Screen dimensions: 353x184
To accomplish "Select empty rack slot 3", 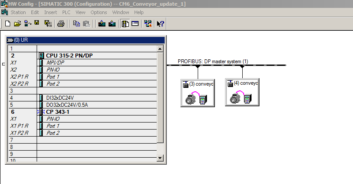I will click(x=83, y=91).
